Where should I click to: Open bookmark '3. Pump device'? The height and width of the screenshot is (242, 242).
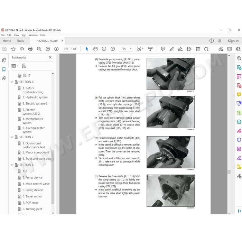click(32, 177)
